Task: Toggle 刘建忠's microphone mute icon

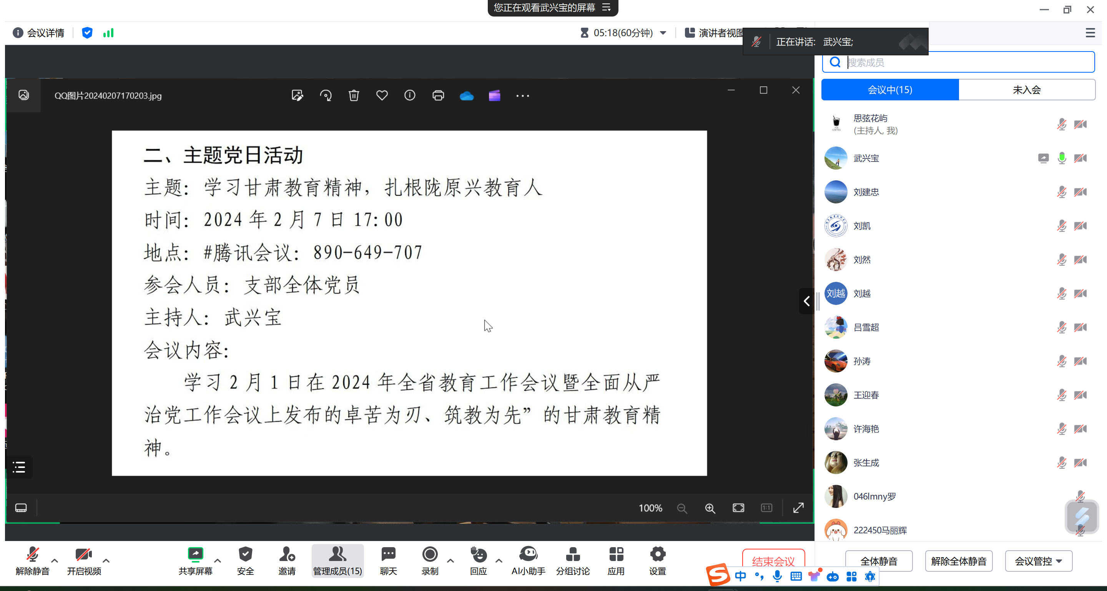Action: (1061, 192)
